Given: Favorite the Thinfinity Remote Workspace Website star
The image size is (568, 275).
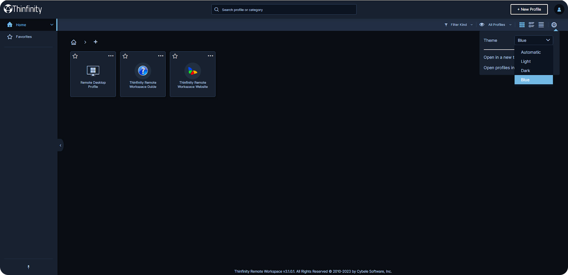Looking at the screenshot, I should tap(175, 56).
